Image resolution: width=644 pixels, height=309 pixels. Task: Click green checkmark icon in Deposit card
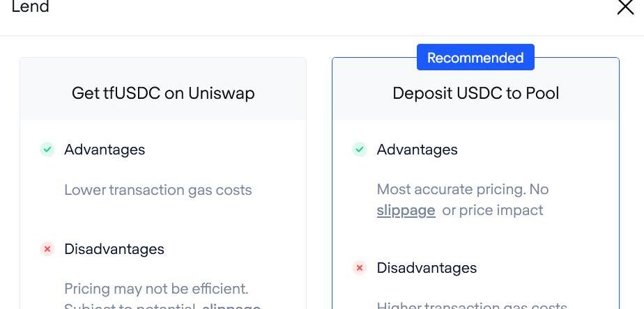point(360,150)
